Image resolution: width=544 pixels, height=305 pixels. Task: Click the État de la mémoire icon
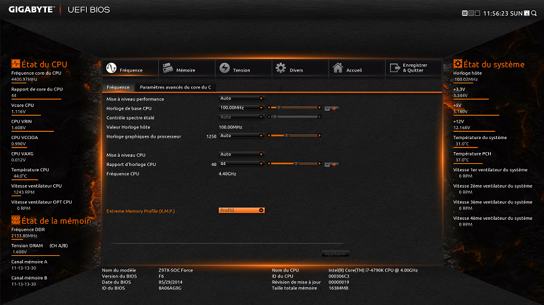16,220
